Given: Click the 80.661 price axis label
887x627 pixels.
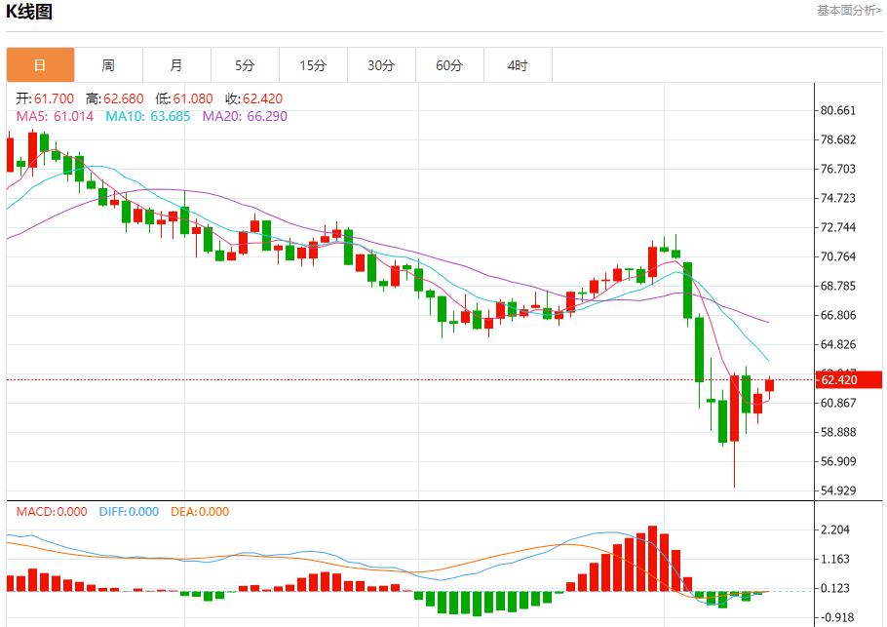Looking at the screenshot, I should pyautogui.click(x=838, y=110).
